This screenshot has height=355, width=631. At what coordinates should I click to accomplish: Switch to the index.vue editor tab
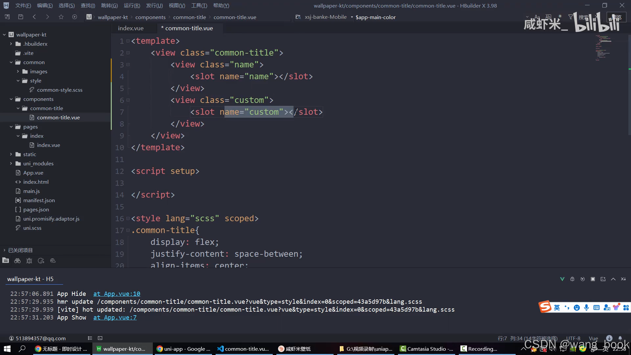(131, 28)
